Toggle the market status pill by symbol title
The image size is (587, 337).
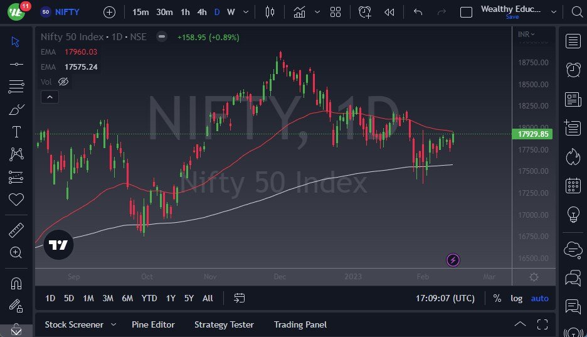[x=162, y=36]
